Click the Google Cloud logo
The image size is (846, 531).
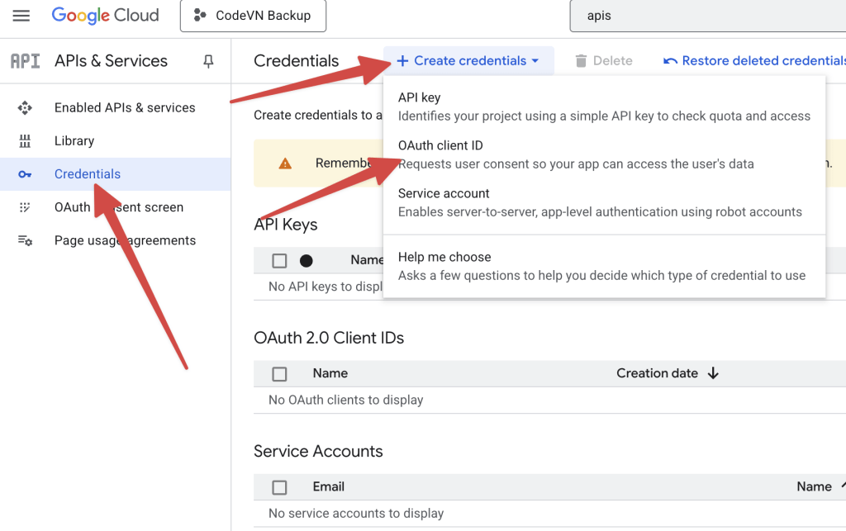pos(105,15)
